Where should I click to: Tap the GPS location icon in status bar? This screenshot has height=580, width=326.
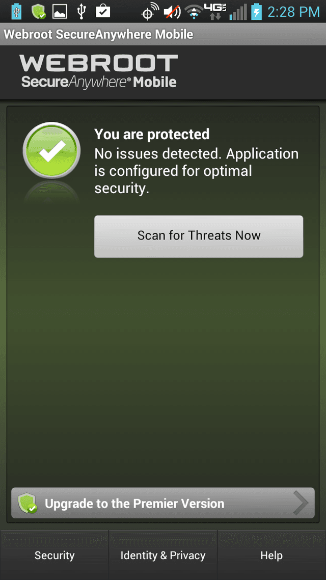[x=148, y=12]
